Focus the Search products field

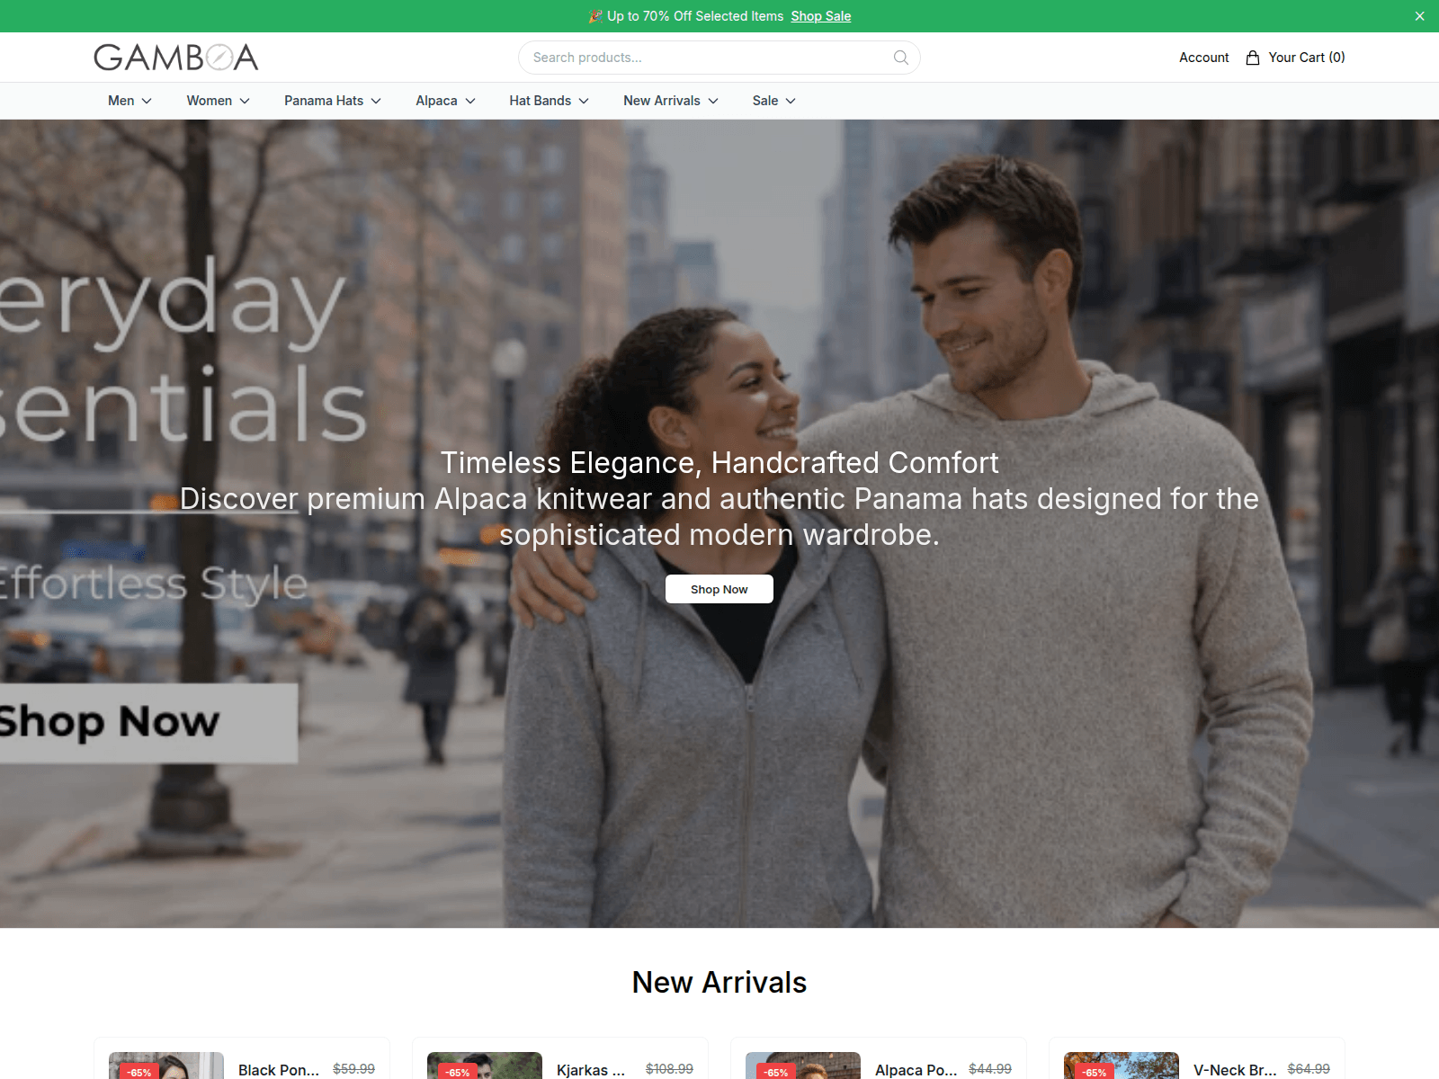click(719, 58)
